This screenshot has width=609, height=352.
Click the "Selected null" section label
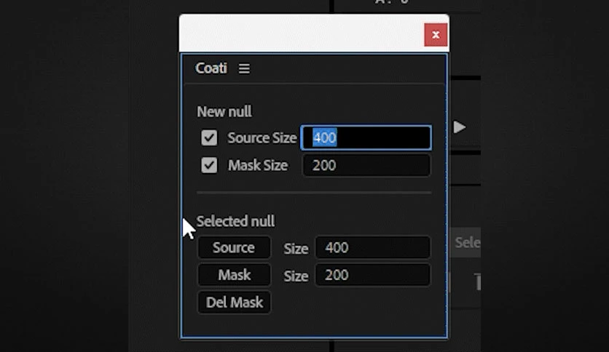coord(235,221)
